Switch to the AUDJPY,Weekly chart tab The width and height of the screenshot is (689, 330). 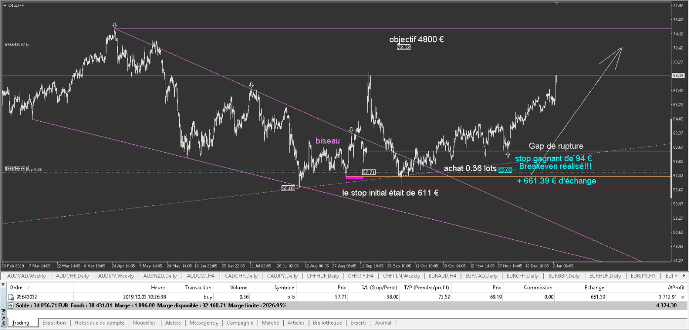point(115,276)
